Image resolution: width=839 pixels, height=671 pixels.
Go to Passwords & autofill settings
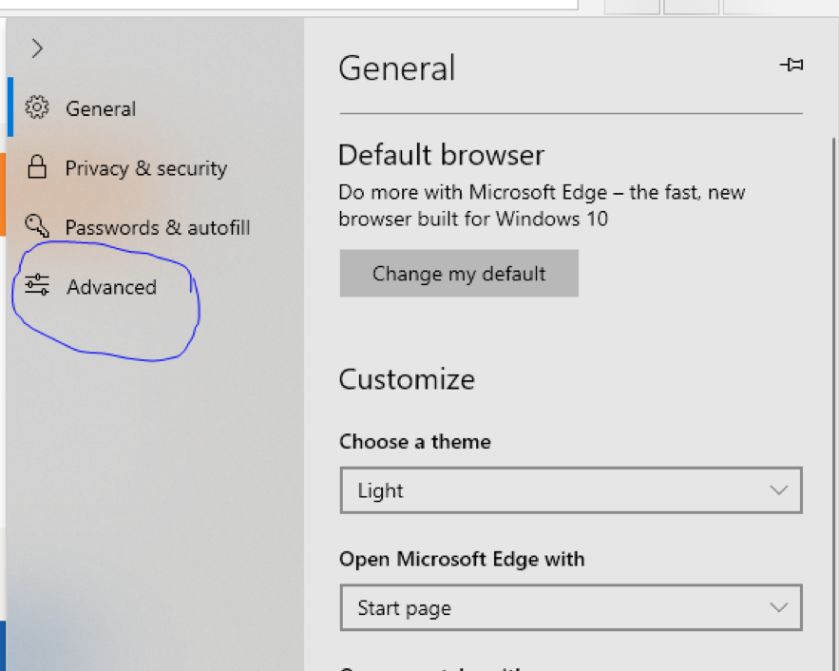coord(157,228)
